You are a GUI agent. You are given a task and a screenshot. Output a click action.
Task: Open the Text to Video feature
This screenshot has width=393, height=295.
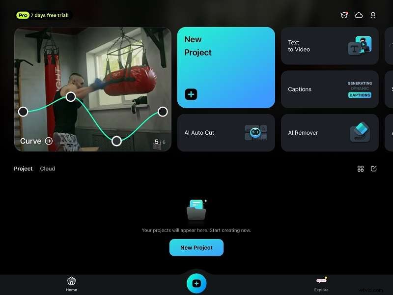point(329,46)
